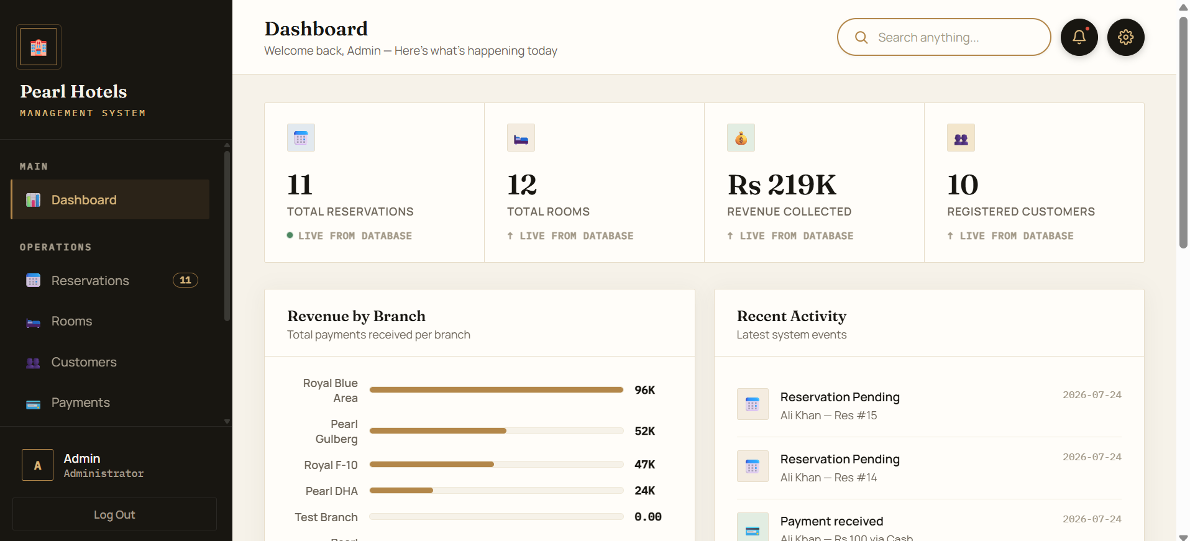Click the Rooms bed icon in sidebar
1190x541 pixels.
[x=33, y=322]
